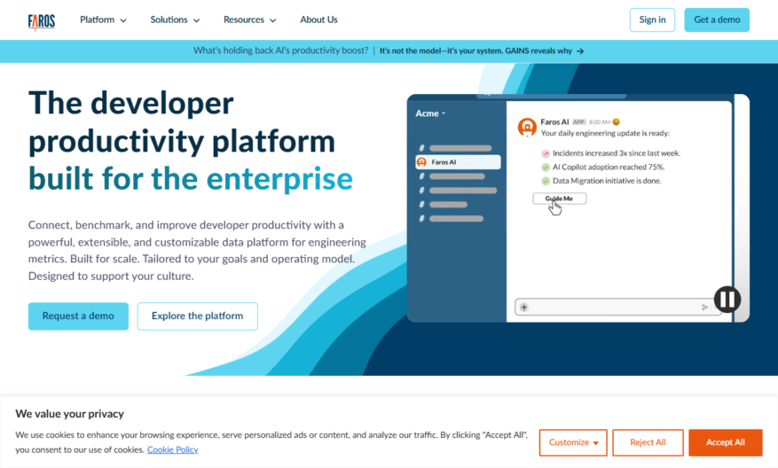Viewport: 778px width, 468px height.
Task: Click "Incidents increased 3x since last week." text
Action: [x=617, y=153]
